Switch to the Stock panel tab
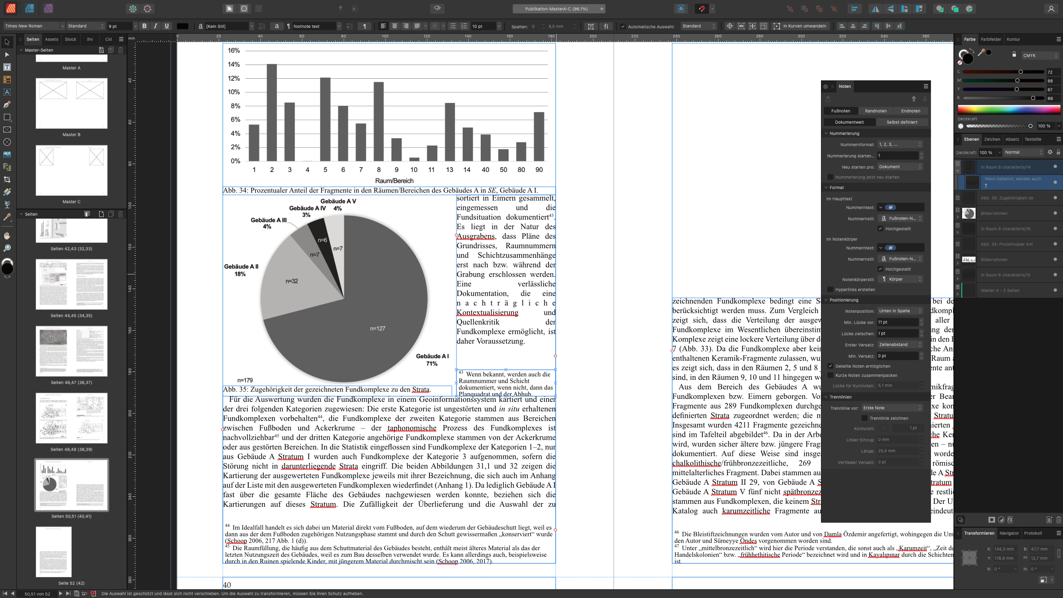Screen dimensions: 1063x598 70,39
